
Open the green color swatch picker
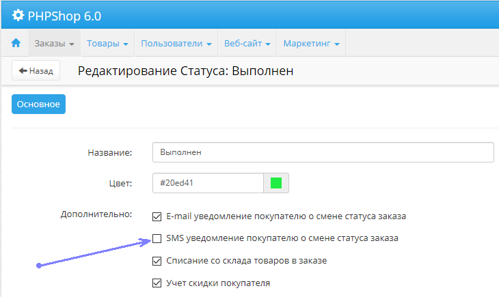point(276,183)
